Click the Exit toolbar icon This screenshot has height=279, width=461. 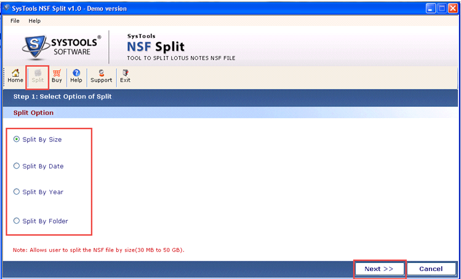pos(125,76)
